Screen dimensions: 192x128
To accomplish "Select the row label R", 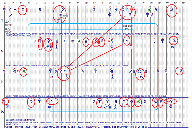I will (2, 111).
